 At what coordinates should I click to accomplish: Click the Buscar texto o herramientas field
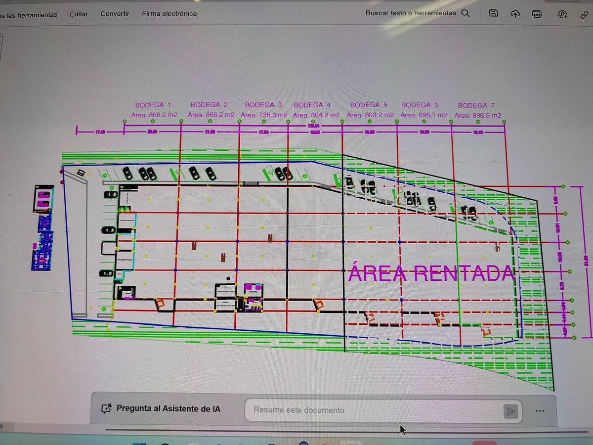[x=411, y=13]
